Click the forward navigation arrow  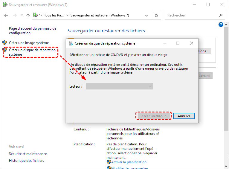(x=15, y=15)
